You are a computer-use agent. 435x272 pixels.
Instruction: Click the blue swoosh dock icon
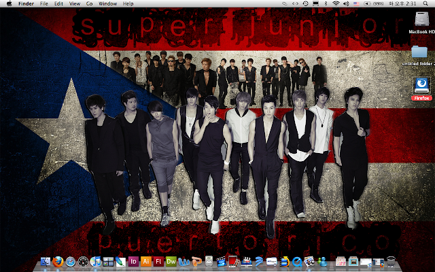259,261
